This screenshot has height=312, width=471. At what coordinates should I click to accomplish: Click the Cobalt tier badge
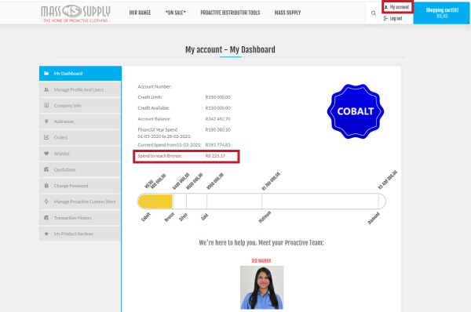[356, 111]
